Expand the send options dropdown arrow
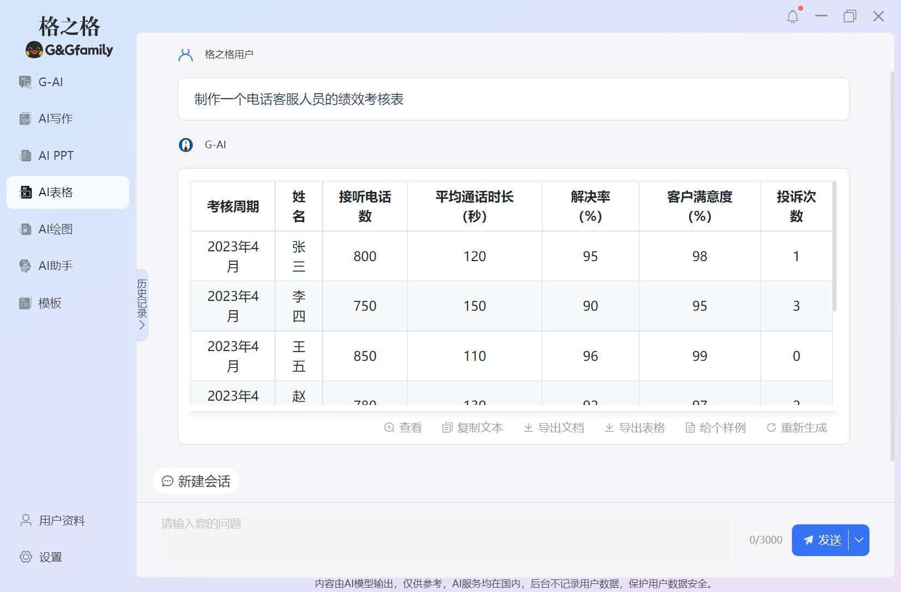The height and width of the screenshot is (592, 901). pyautogui.click(x=858, y=540)
